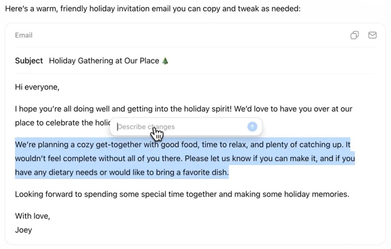This screenshot has width=391, height=249.
Task: Click the Subject label
Action: pyautogui.click(x=29, y=60)
